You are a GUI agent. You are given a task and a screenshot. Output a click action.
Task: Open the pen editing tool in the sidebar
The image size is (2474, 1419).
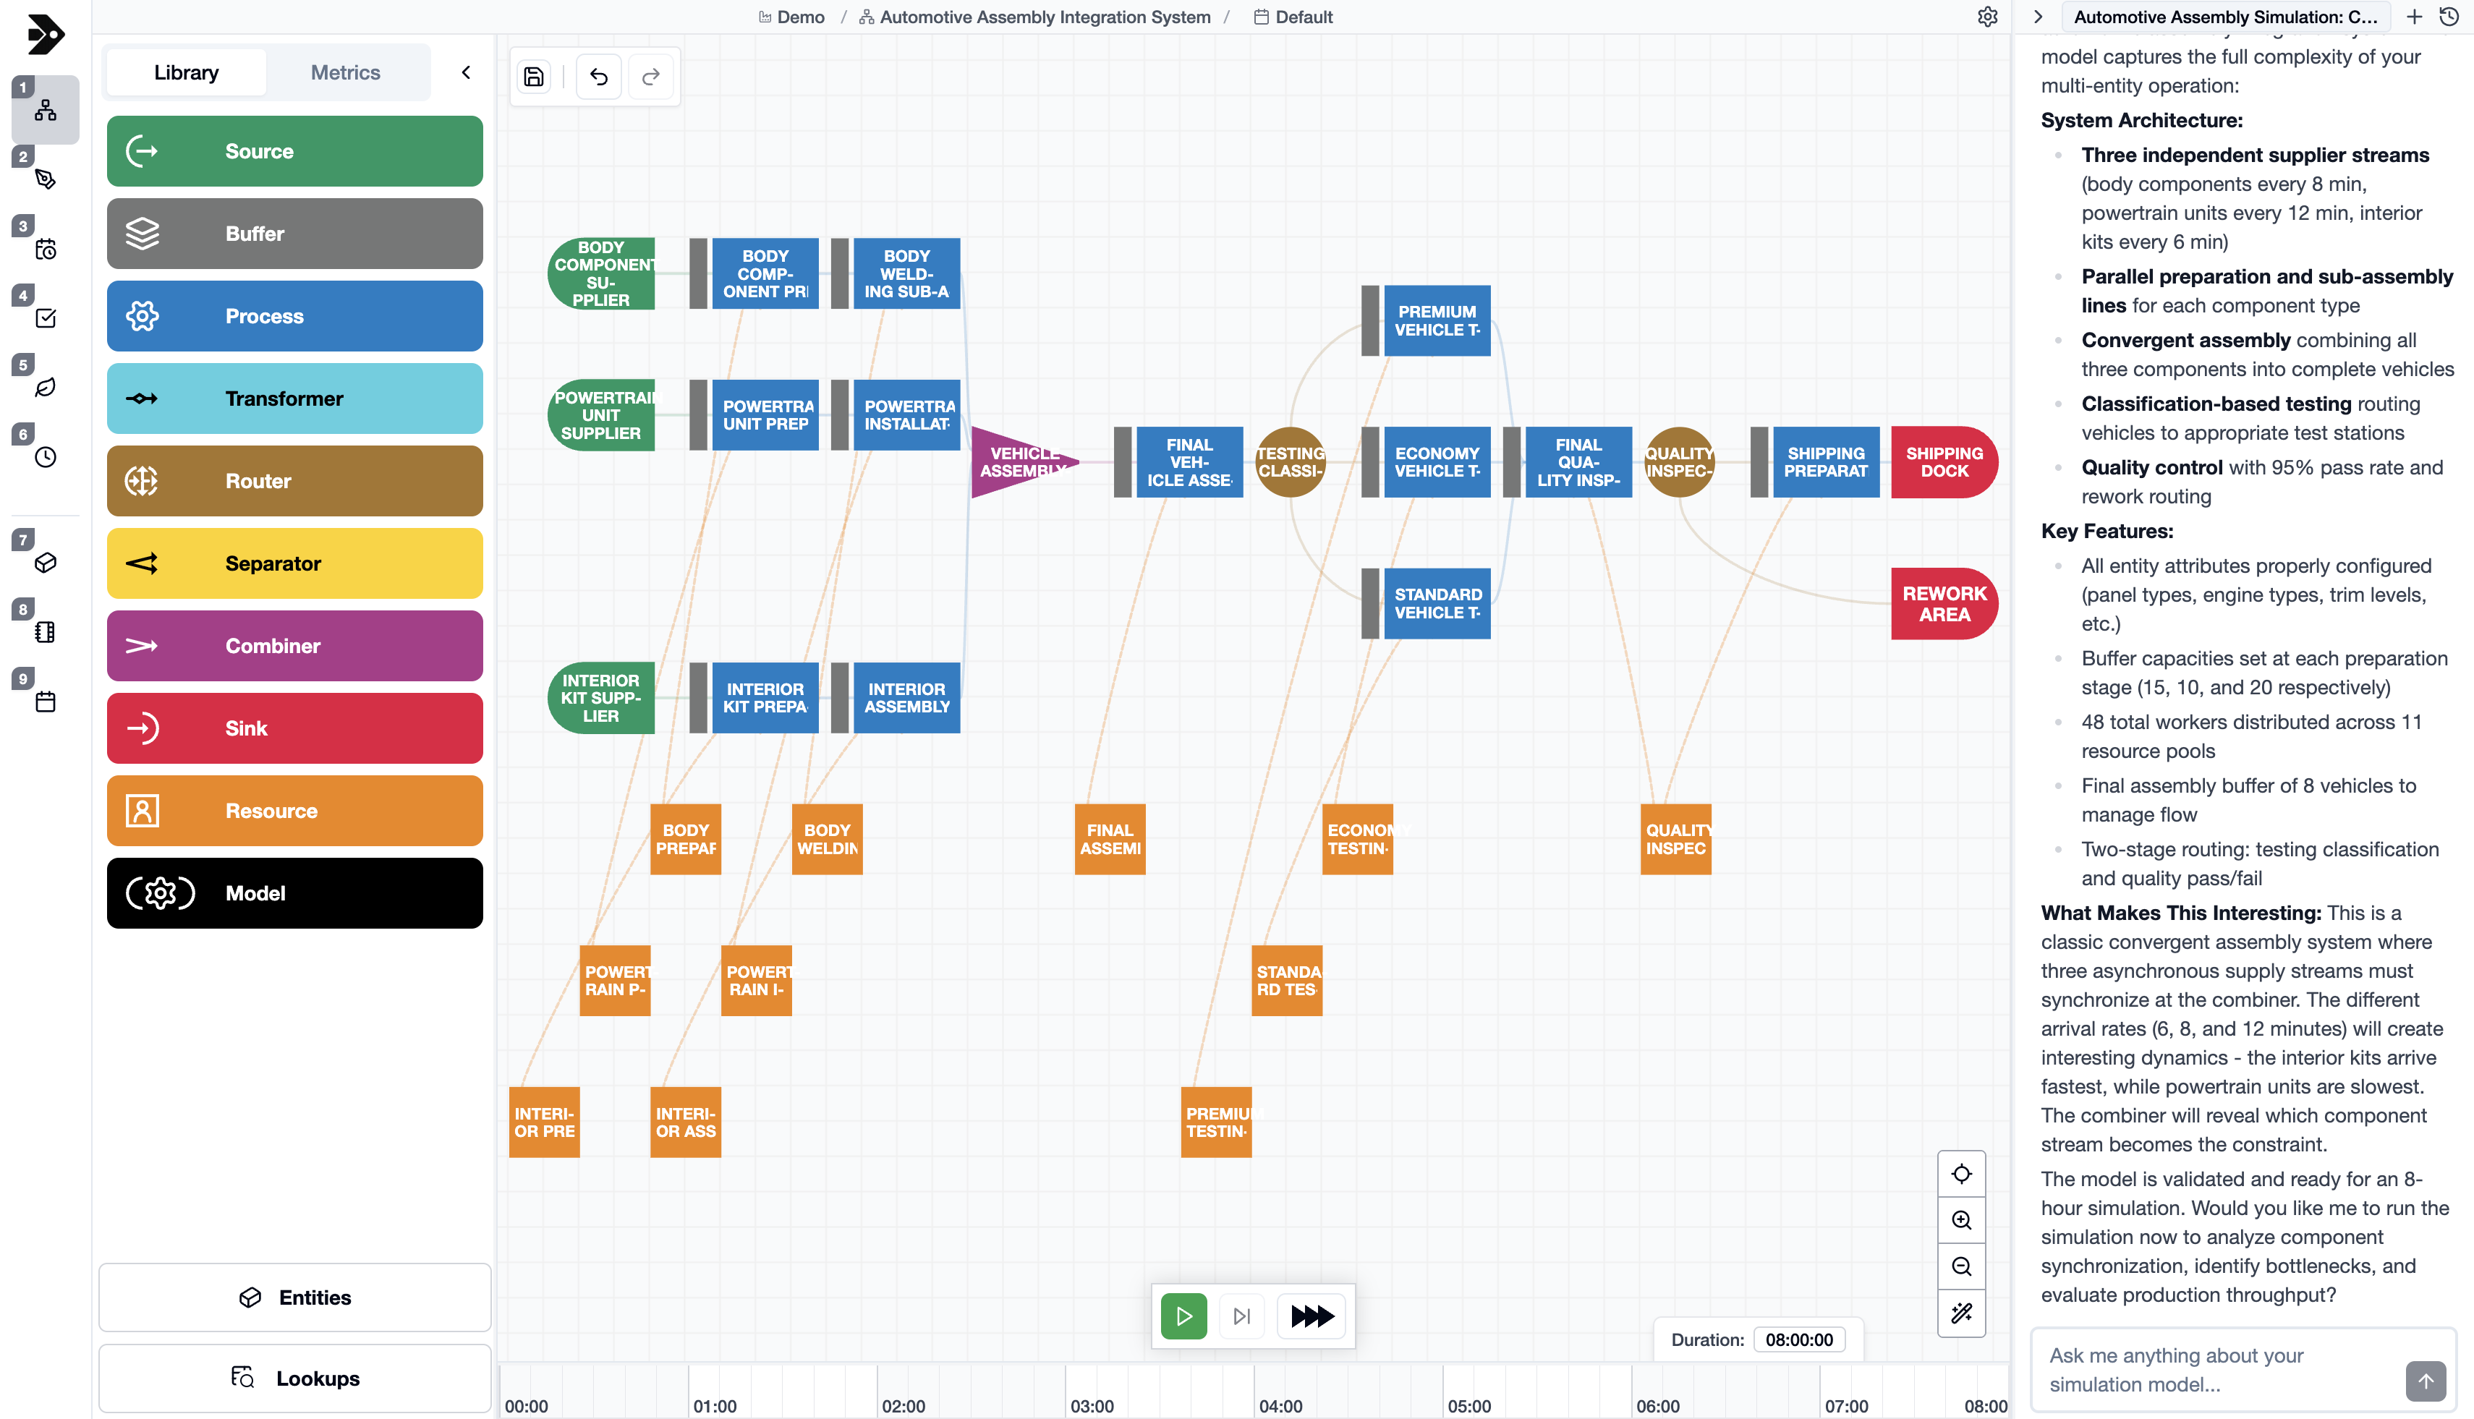click(45, 179)
